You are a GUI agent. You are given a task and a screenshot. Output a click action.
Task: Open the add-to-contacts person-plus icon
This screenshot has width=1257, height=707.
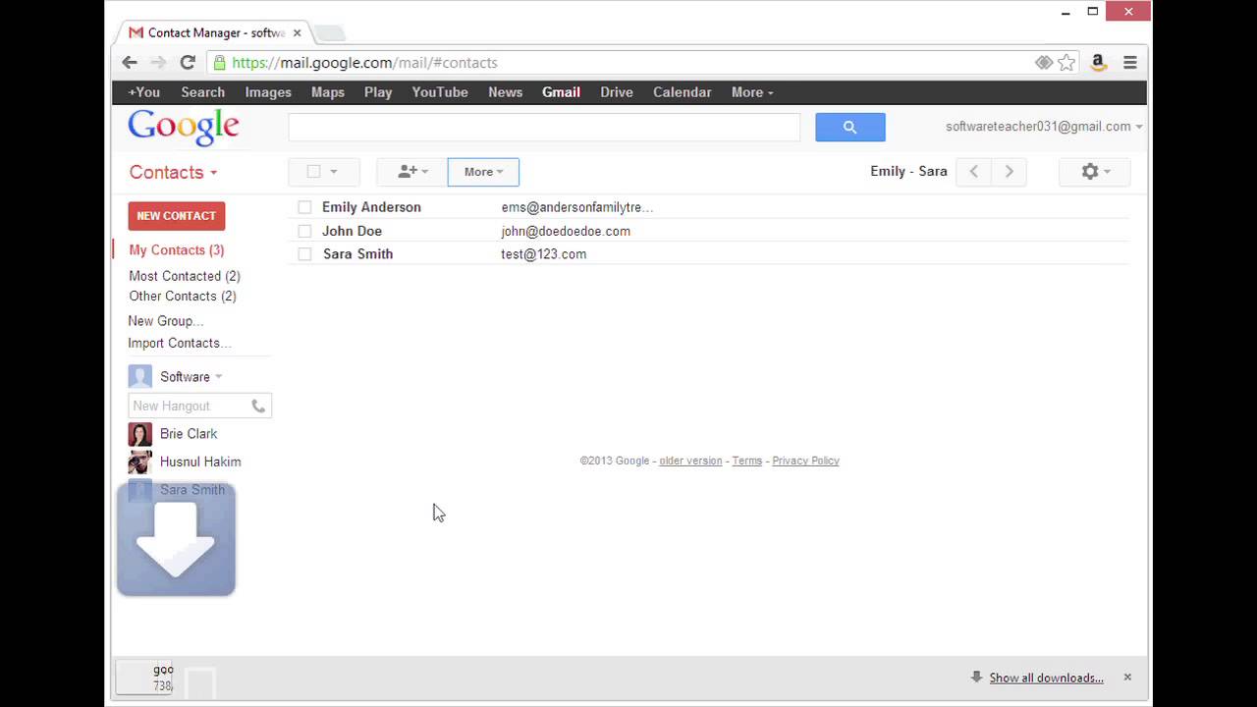point(412,172)
